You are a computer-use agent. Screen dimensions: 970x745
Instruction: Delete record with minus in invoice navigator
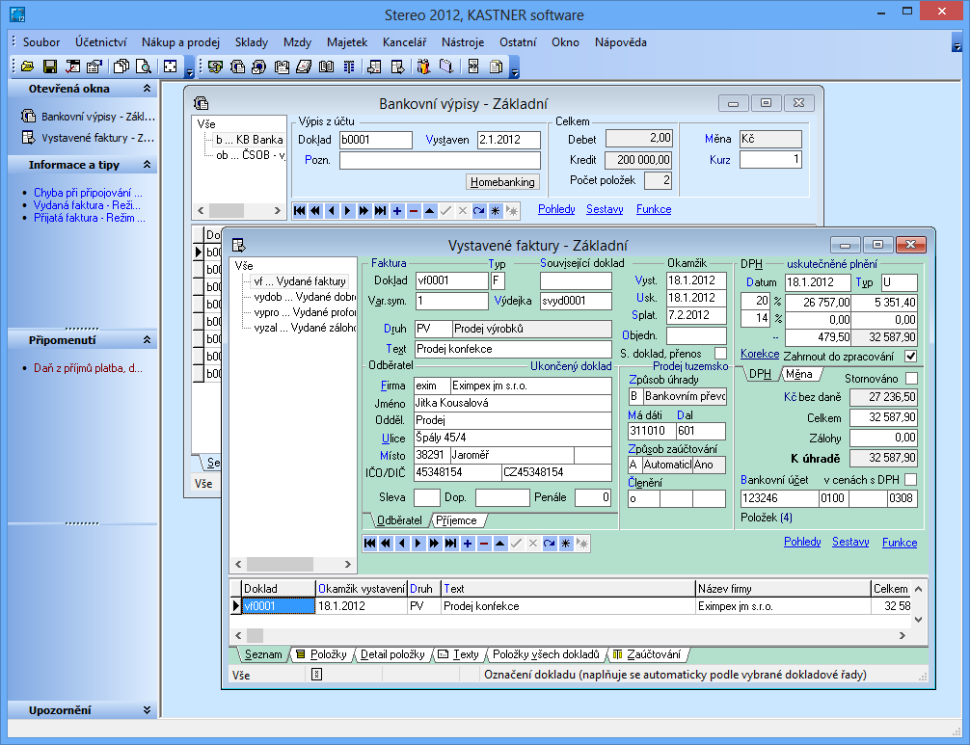click(x=484, y=544)
